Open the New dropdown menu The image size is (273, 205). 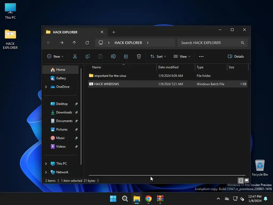55,57
